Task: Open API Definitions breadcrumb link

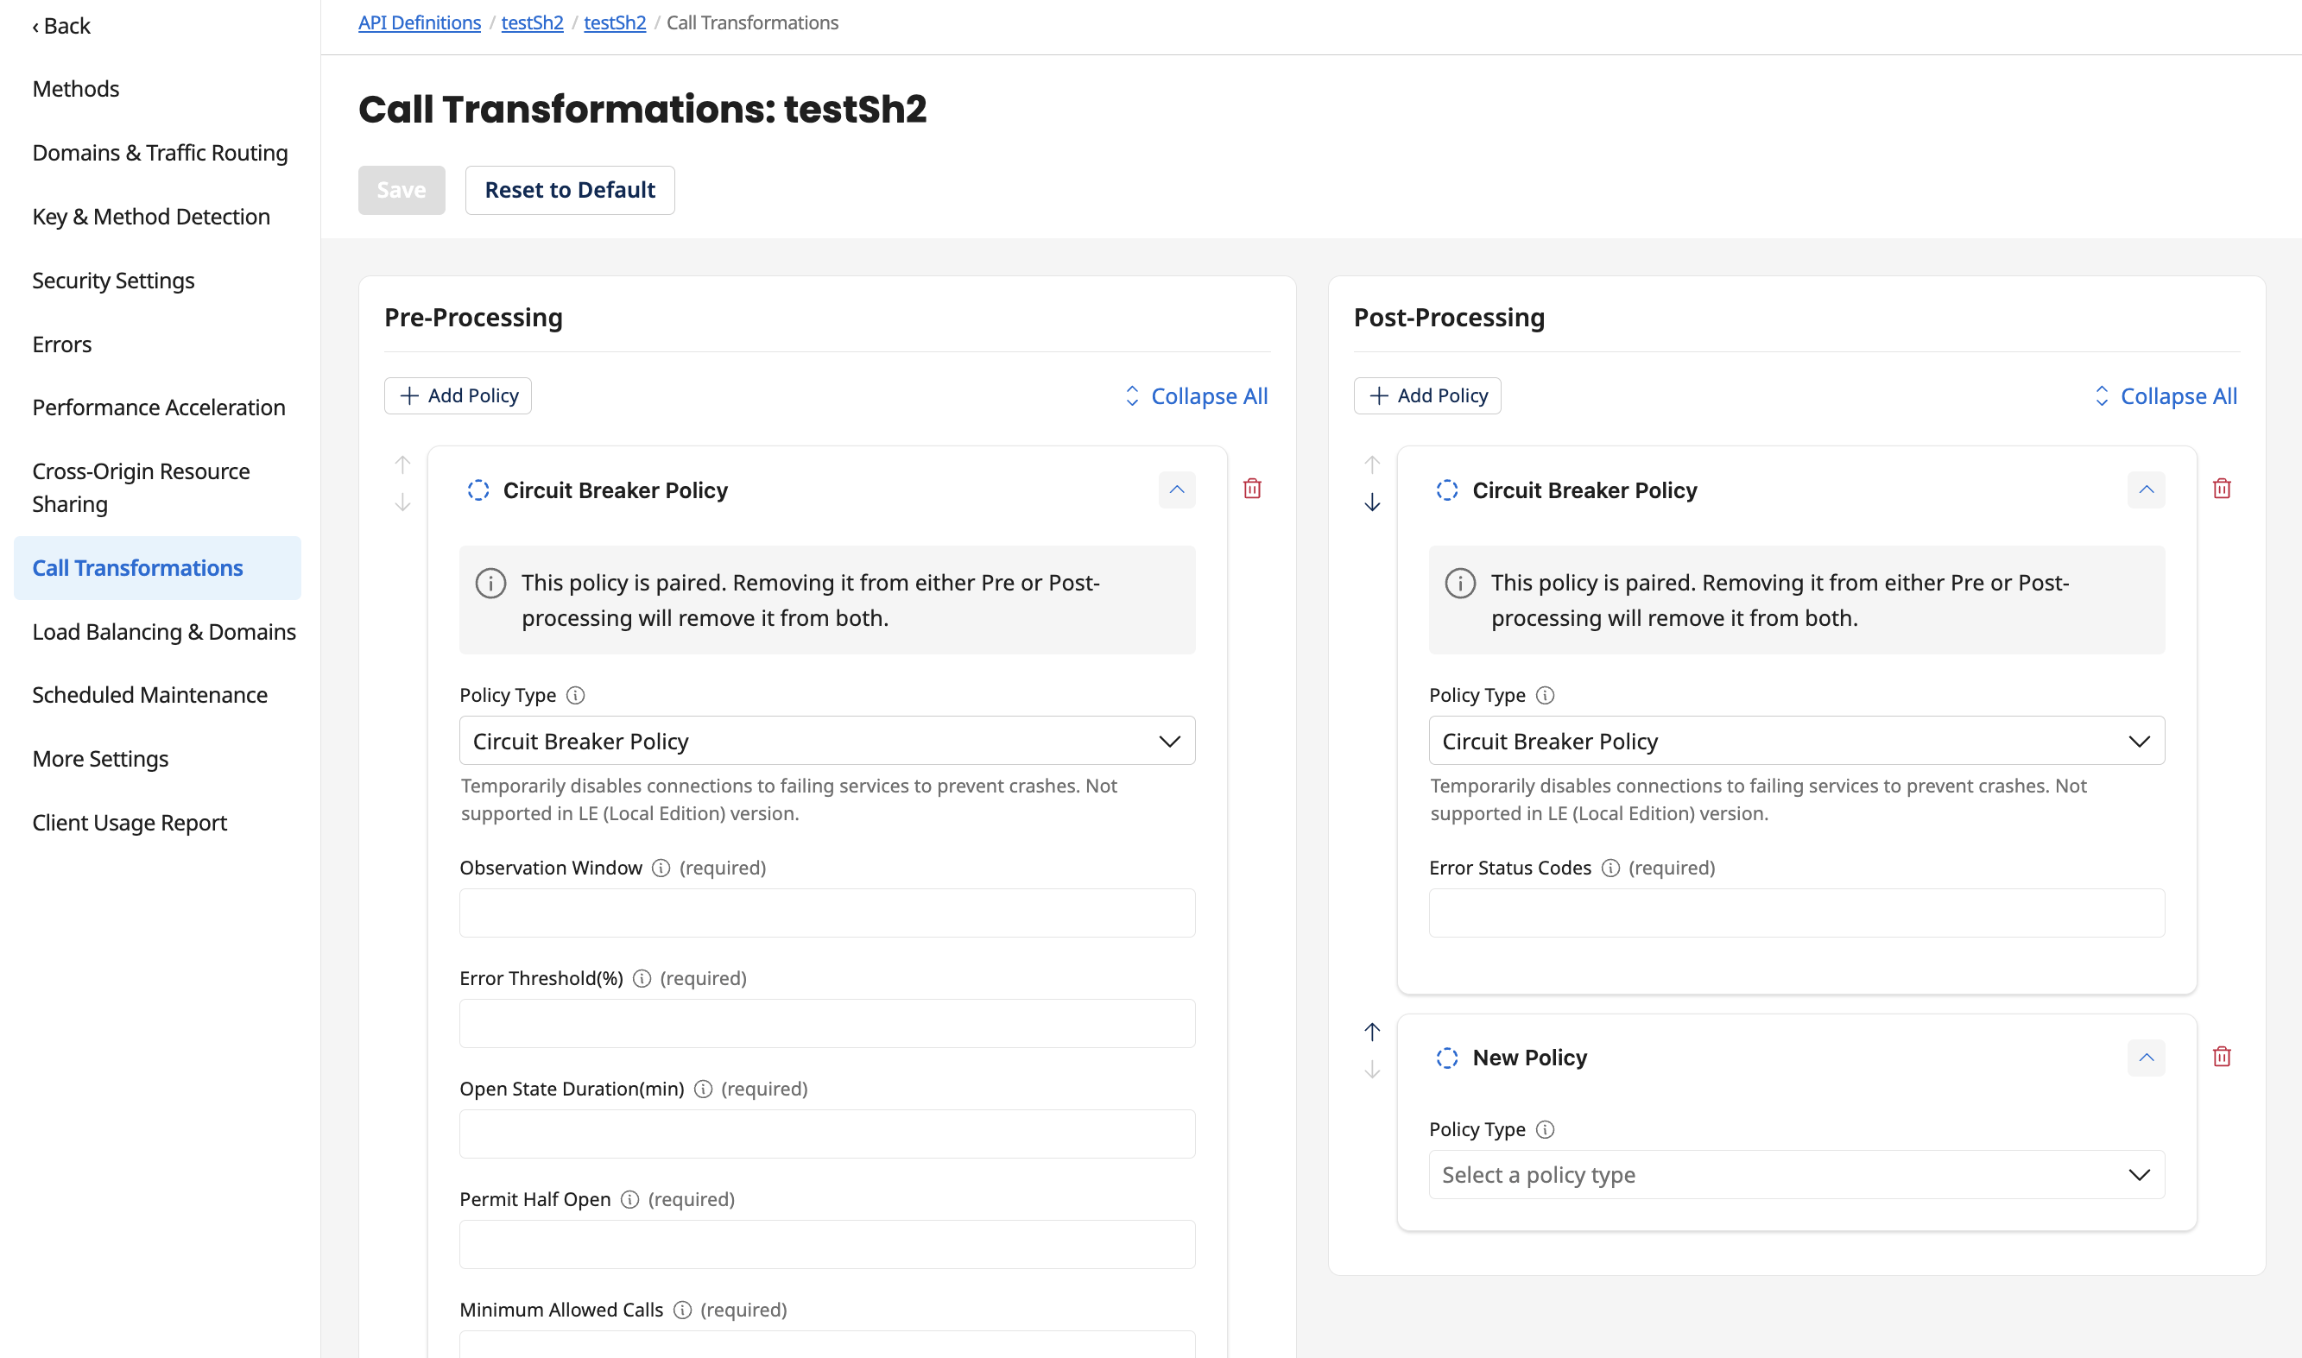Action: pyautogui.click(x=419, y=22)
